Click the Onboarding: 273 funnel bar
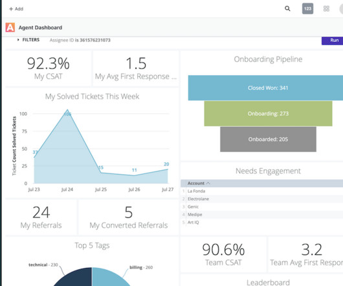The image size is (343, 286). pos(268,113)
